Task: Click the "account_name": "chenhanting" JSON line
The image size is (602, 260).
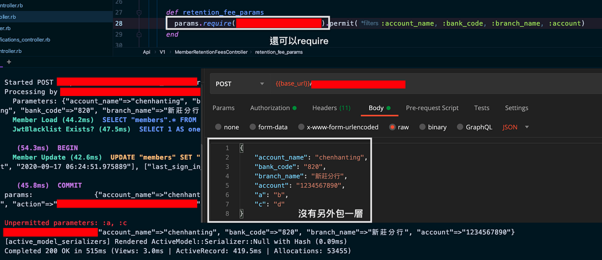Action: tap(311, 157)
